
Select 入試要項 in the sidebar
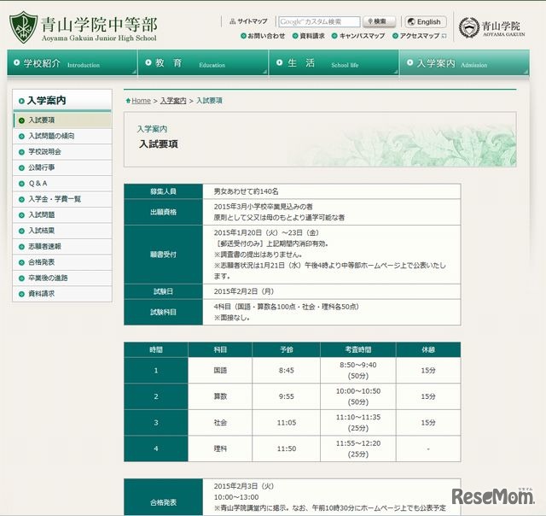click(62, 120)
